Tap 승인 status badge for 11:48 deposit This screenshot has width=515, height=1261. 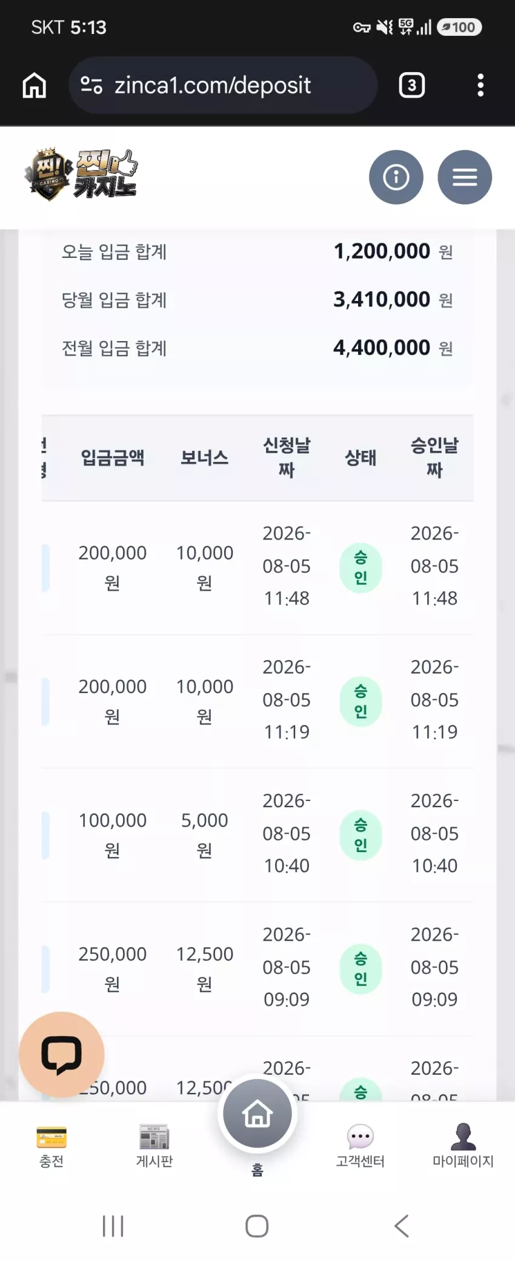(360, 567)
